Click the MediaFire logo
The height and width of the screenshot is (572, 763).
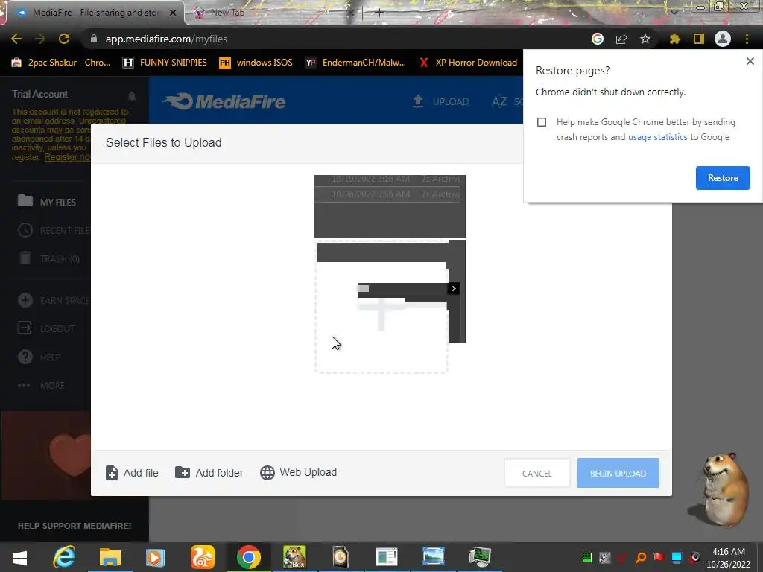[x=224, y=101]
